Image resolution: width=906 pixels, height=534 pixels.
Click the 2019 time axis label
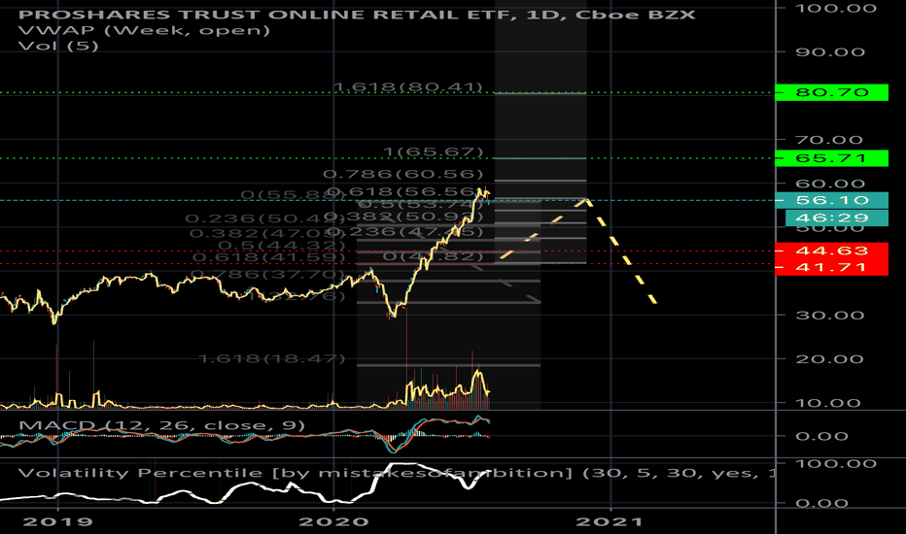click(x=57, y=522)
